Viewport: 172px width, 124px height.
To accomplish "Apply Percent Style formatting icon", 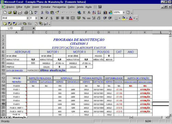I will (x=84, y=18).
